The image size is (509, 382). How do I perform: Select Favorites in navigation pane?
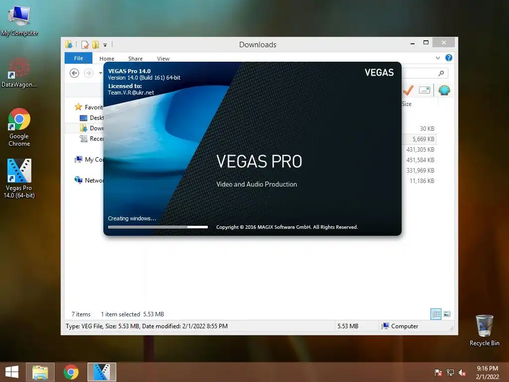[88, 107]
